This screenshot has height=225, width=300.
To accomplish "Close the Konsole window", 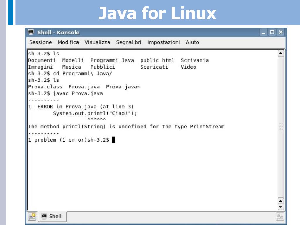I will pos(281,32).
